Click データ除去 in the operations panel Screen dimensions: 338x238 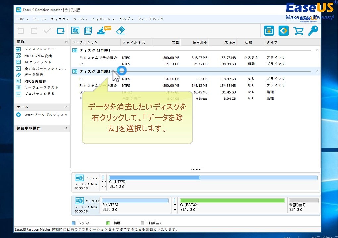coord(34,75)
